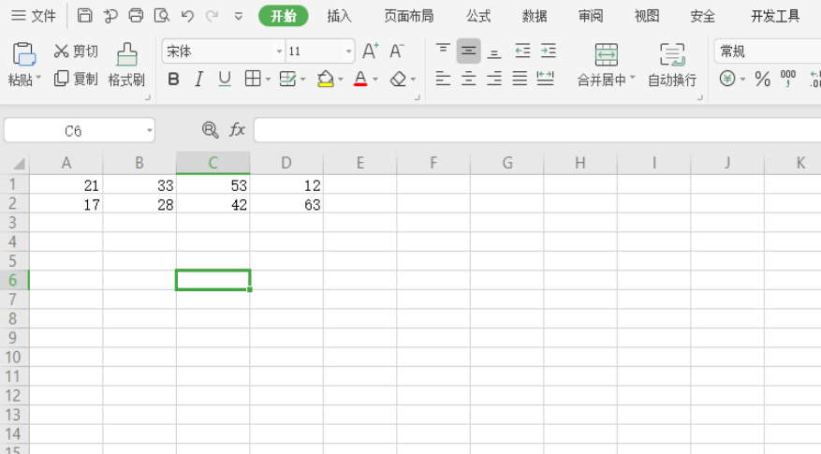Select cell containing 53
The width and height of the screenshot is (821, 454).
pos(213,184)
